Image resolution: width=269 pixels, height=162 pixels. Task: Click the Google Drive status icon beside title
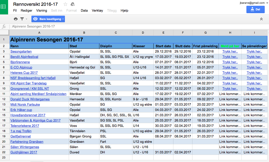[73, 4]
